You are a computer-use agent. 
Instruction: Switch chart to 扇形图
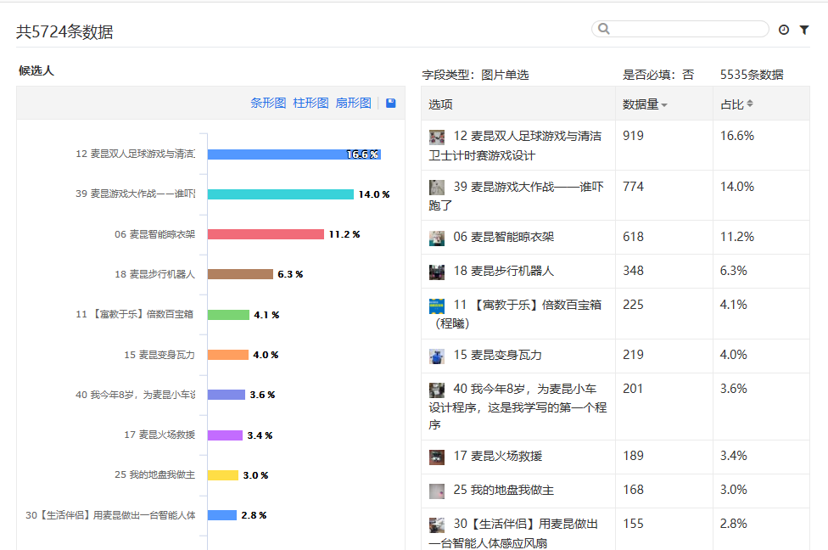click(x=353, y=103)
